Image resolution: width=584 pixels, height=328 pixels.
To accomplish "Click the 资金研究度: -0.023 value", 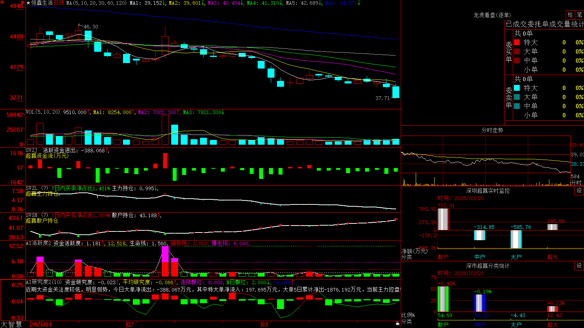I will tap(92, 282).
